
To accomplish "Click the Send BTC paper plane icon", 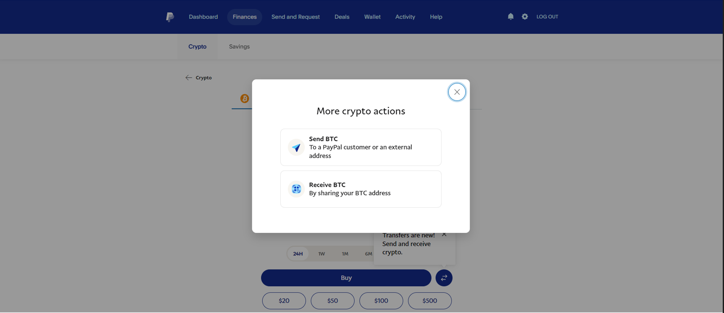I will (296, 147).
